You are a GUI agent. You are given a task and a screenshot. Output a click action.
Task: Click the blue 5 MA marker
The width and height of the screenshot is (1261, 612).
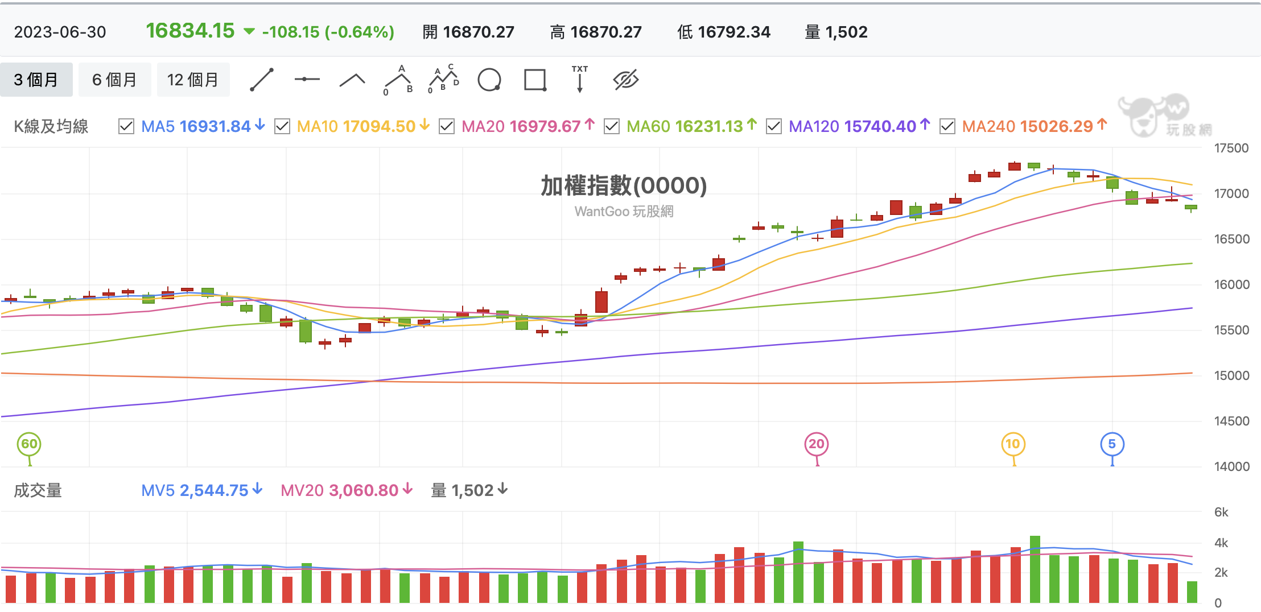(x=1112, y=444)
